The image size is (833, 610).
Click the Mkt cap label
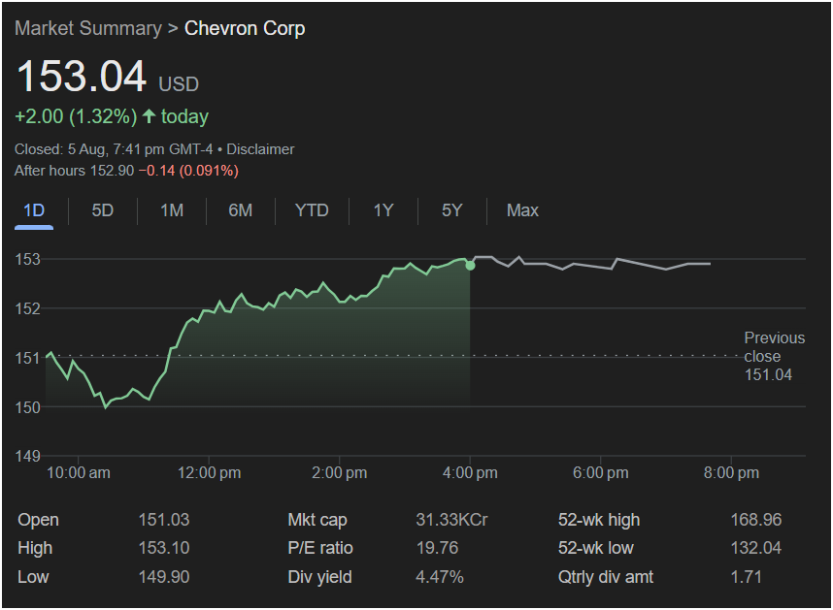point(317,520)
